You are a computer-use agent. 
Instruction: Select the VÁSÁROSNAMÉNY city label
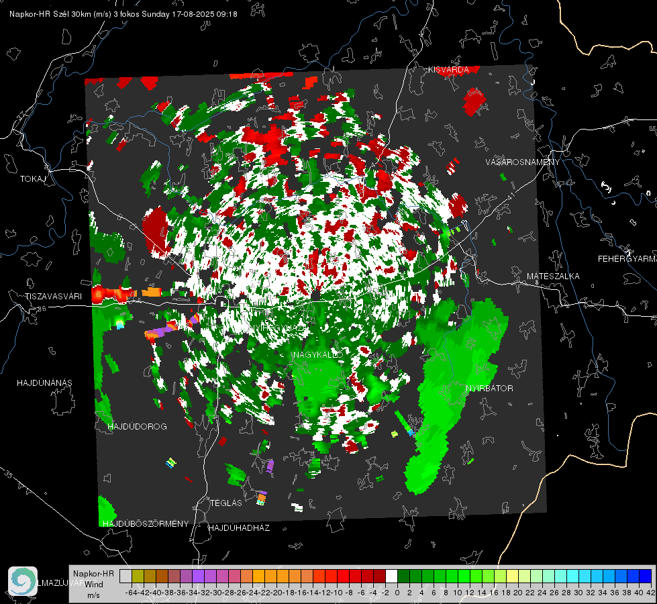523,162
